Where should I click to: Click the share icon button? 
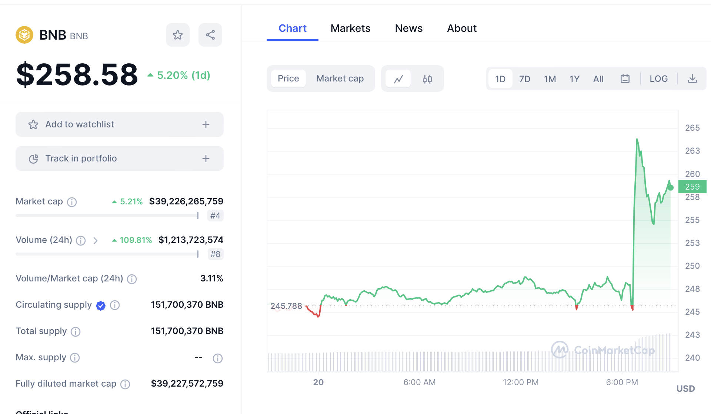coord(210,35)
